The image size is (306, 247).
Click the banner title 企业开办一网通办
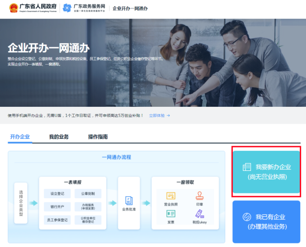point(49,48)
